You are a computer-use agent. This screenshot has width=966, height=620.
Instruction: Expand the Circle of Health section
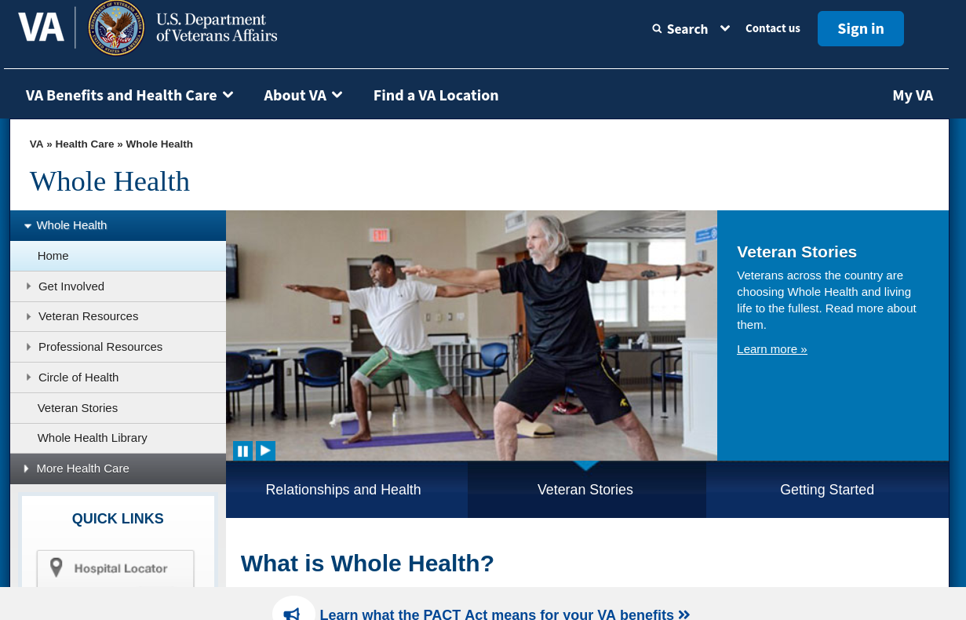click(78, 377)
